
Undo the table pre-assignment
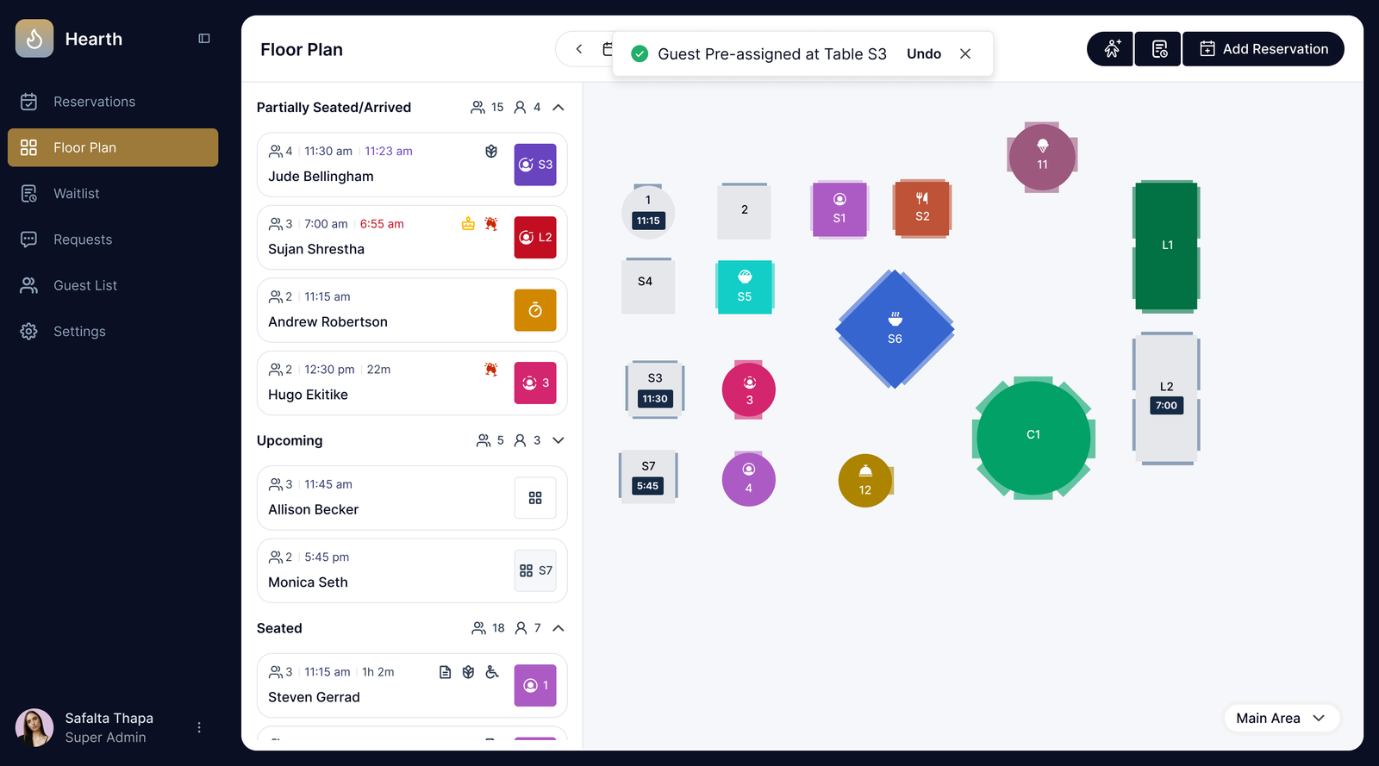pos(923,53)
